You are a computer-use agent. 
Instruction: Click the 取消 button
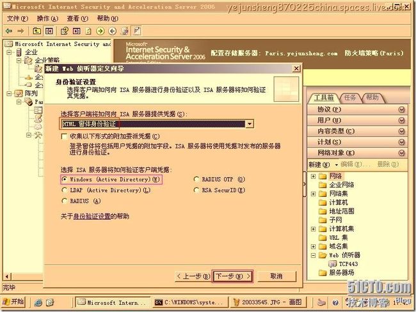[276, 276]
